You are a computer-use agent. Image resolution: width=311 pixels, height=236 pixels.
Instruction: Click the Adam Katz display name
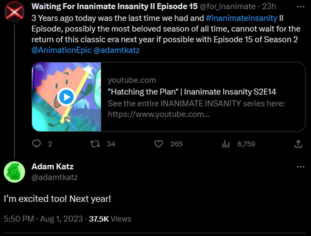[52, 167]
